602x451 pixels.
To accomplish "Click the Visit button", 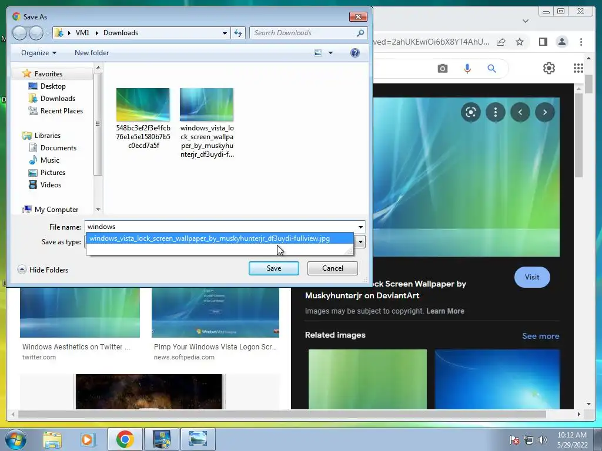I will click(x=532, y=277).
